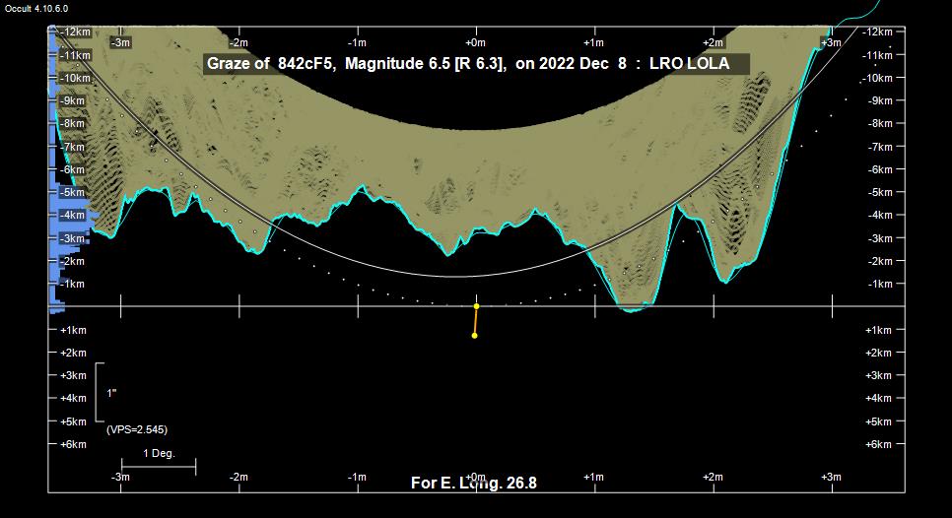
Task: Select the 1 arcsecond scale bracket
Action: coord(98,392)
